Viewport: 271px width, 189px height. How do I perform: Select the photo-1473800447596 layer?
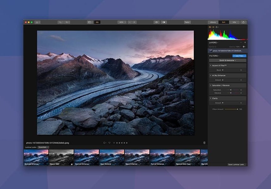click(227, 51)
